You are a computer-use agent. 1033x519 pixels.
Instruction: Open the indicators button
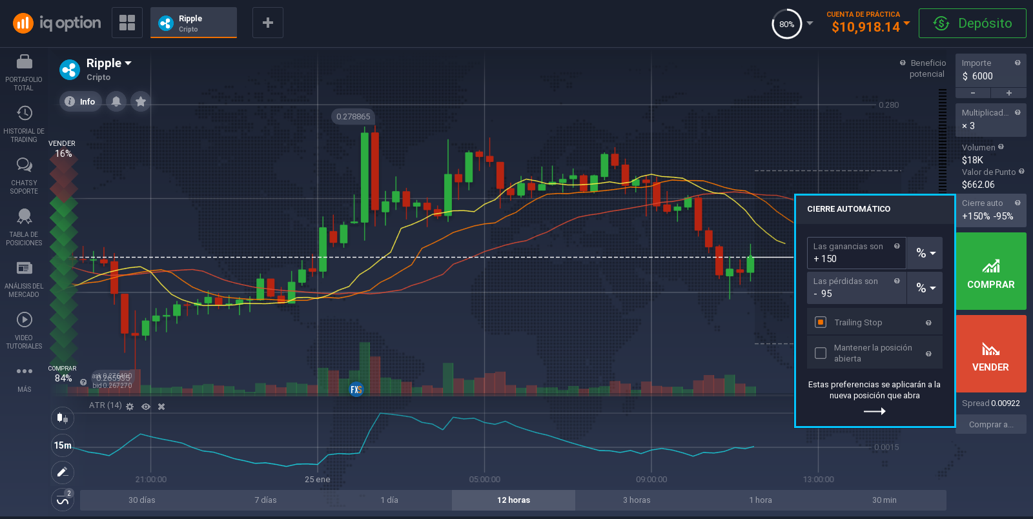63,500
